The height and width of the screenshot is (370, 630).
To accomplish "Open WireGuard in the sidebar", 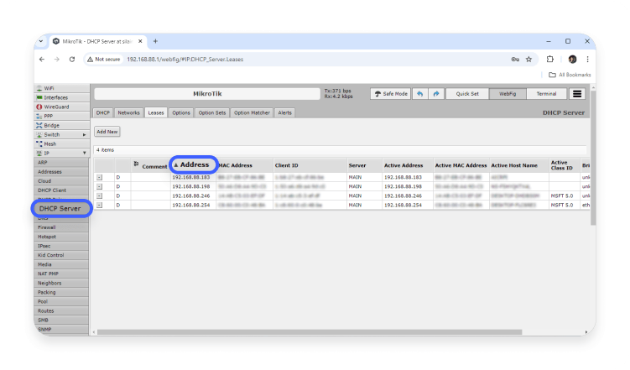I will point(61,107).
